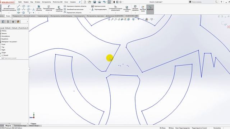Open the Quick Snaps dropdown arrow
This screenshot has width=230, height=129.
click(135, 13)
